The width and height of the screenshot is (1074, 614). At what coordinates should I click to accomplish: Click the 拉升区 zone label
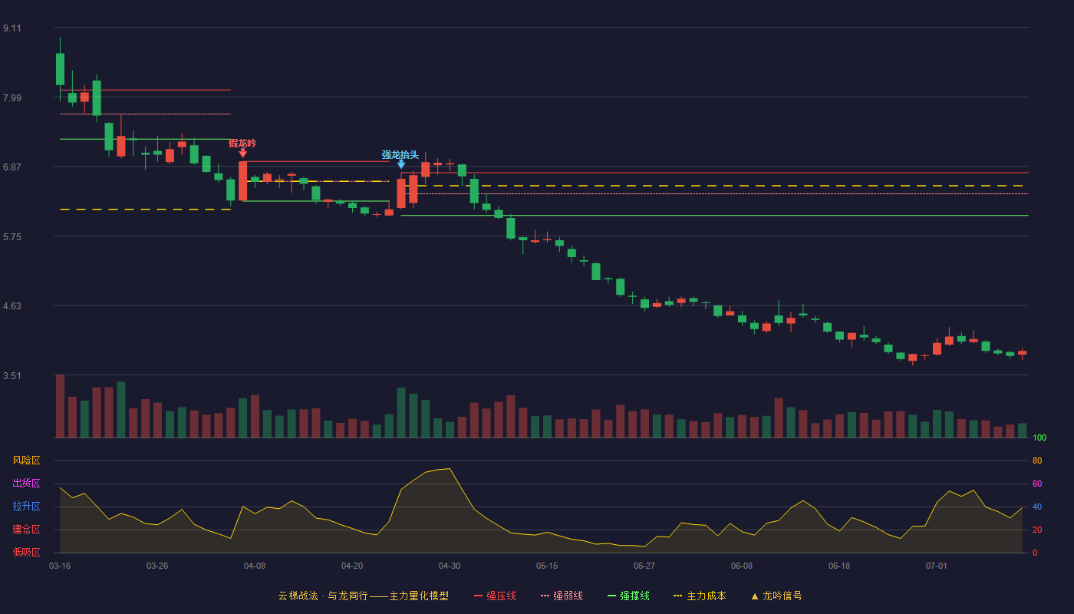pos(26,507)
